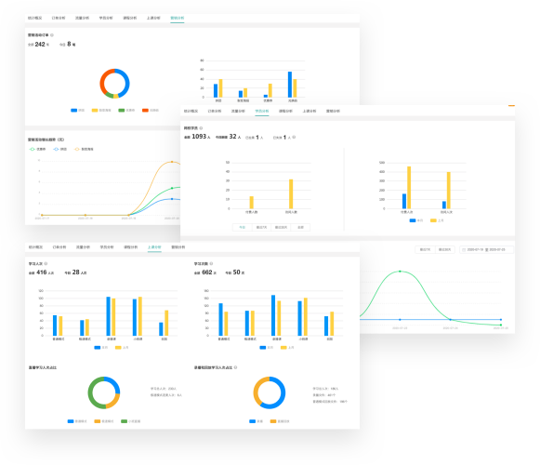The image size is (540, 465).
Task: Toggle blue legend under recorded playback donut
Action: [256, 421]
